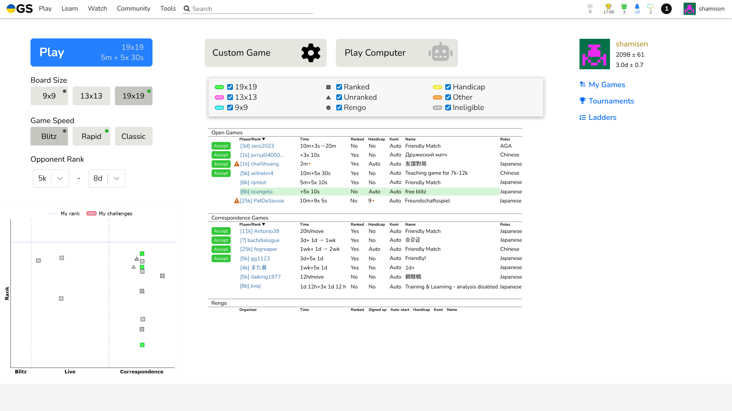
Task: Open the friends group icon
Action: [x=624, y=7]
